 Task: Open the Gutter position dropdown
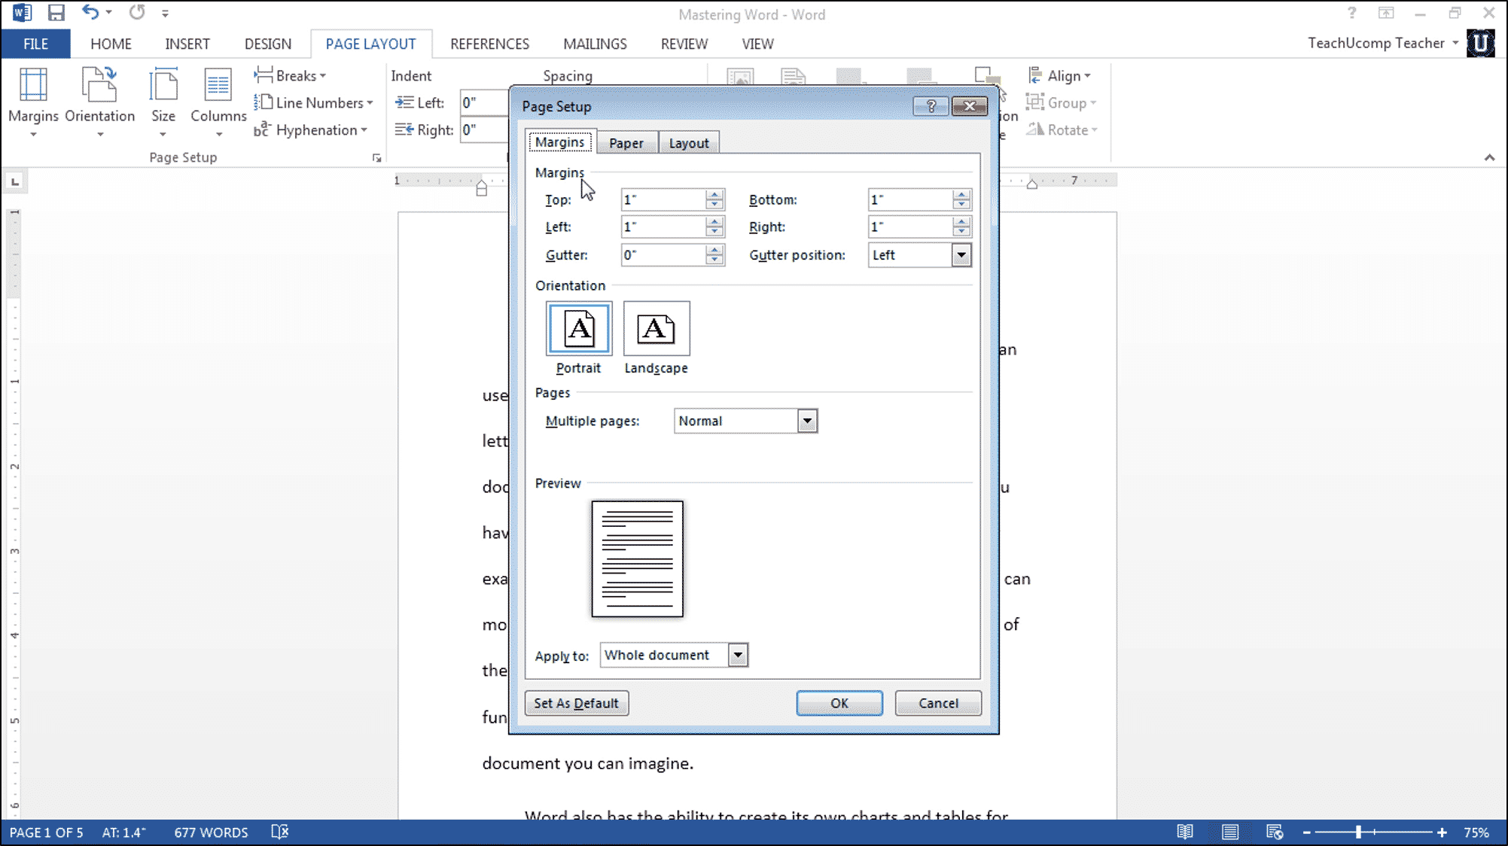pyautogui.click(x=961, y=255)
